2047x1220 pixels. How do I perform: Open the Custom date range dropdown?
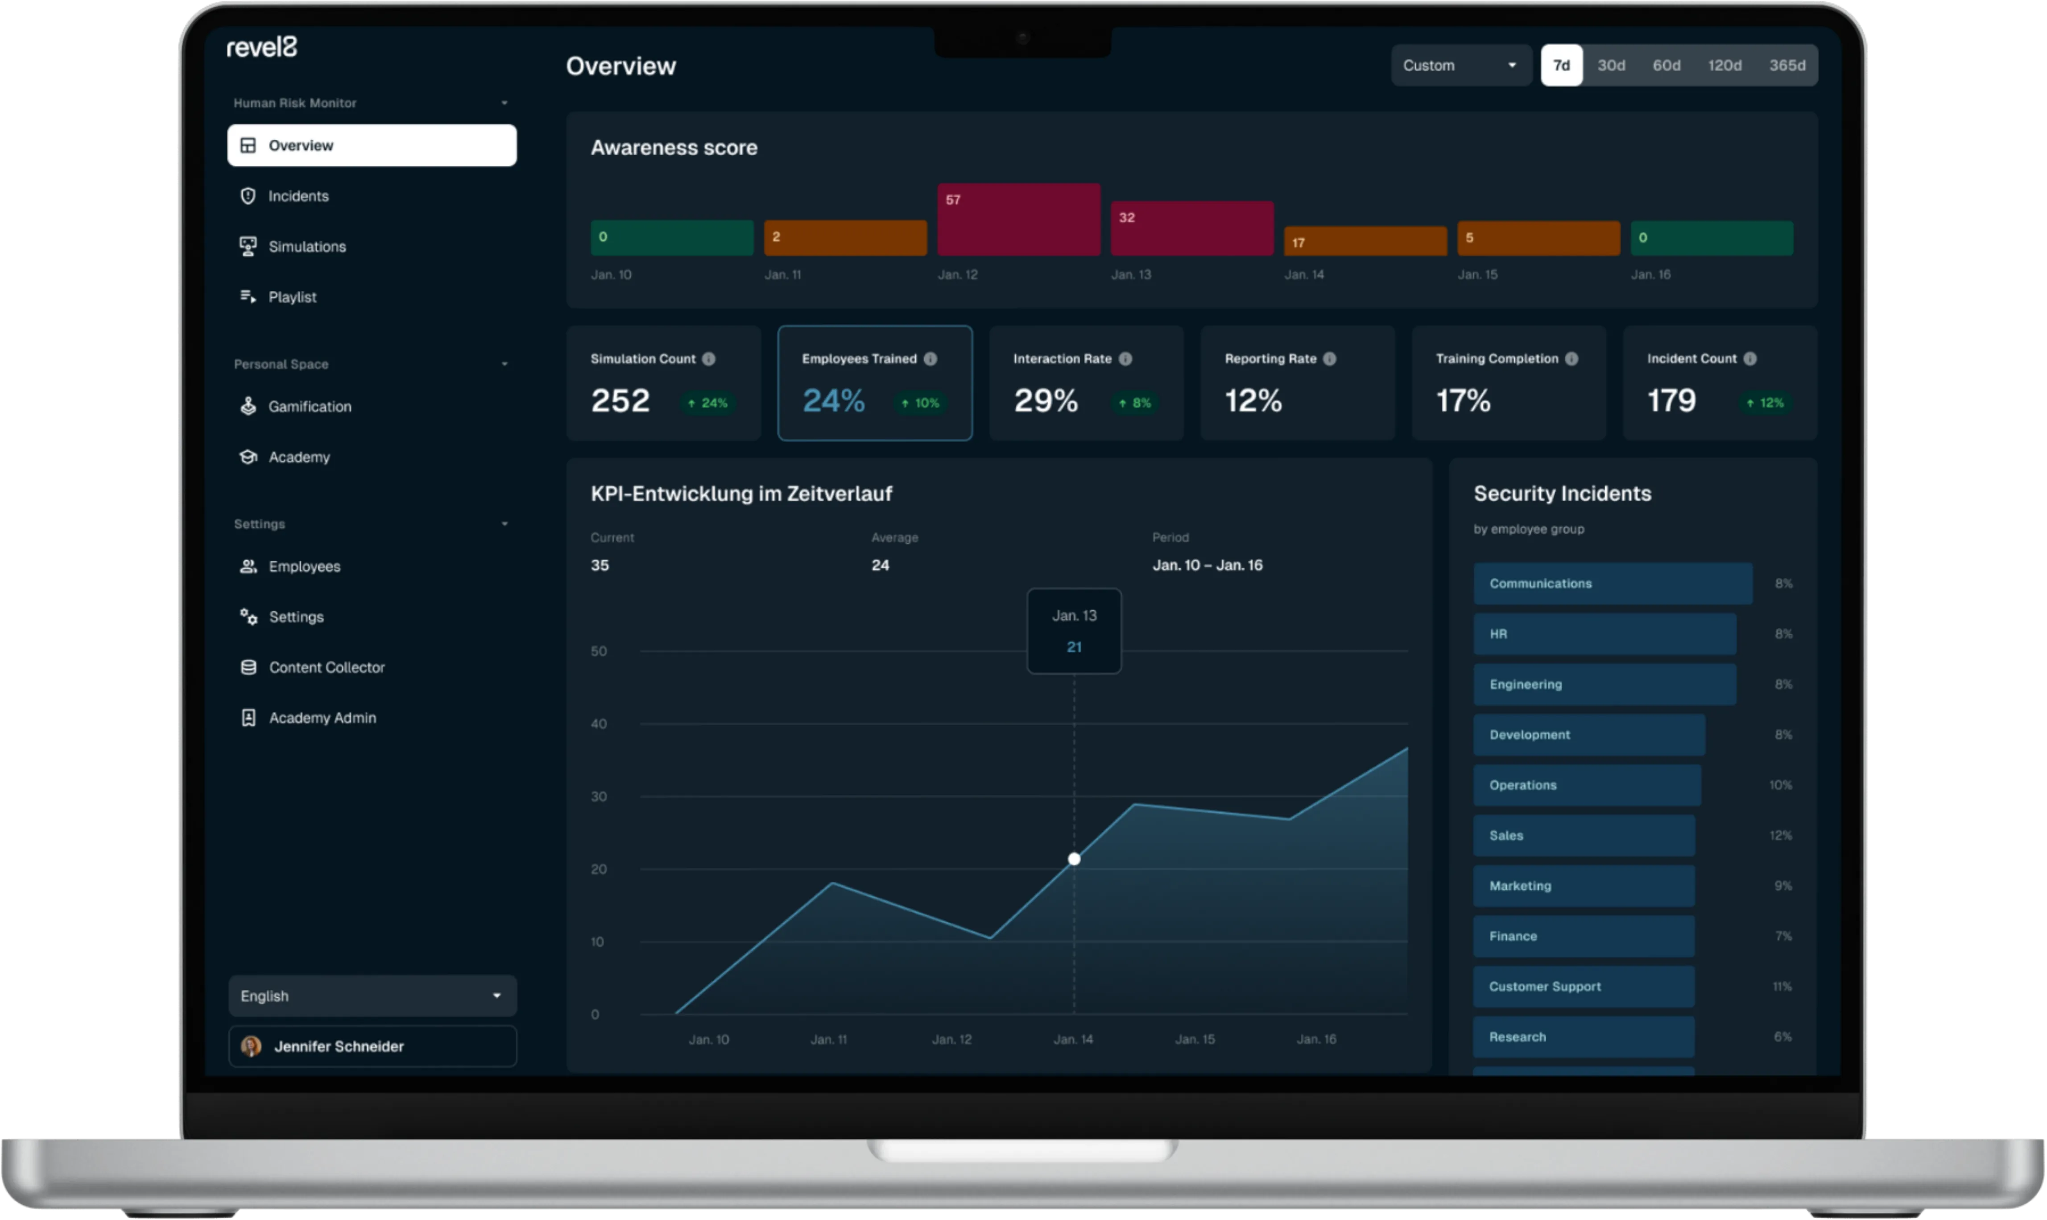click(1460, 66)
